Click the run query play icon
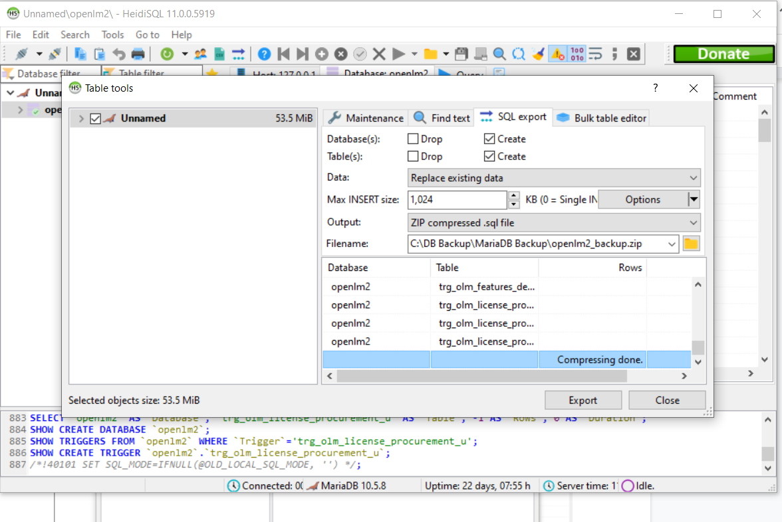 [398, 54]
